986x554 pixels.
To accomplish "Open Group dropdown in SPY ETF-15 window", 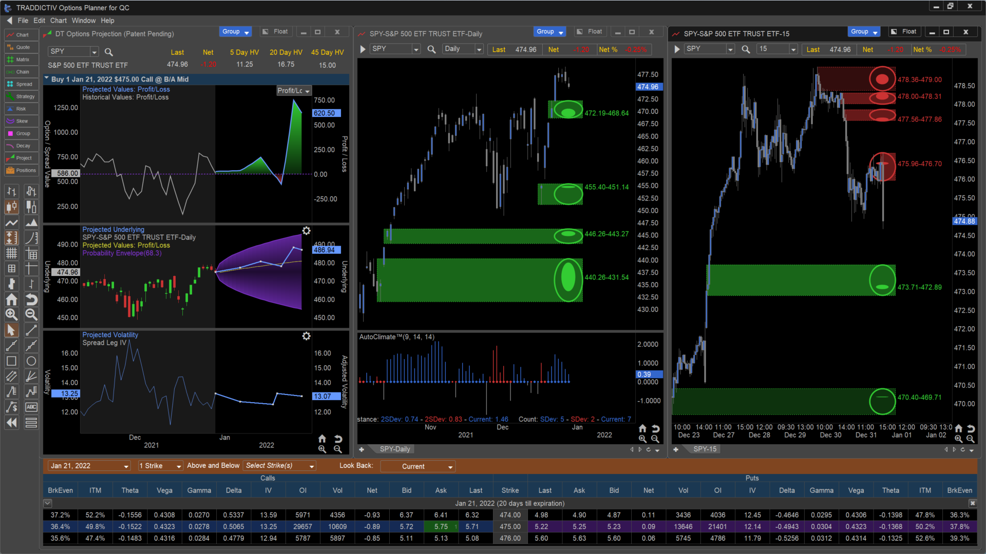I will [864, 32].
